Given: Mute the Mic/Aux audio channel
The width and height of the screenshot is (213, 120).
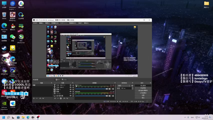Looking at the screenshot, I should point(110,89).
